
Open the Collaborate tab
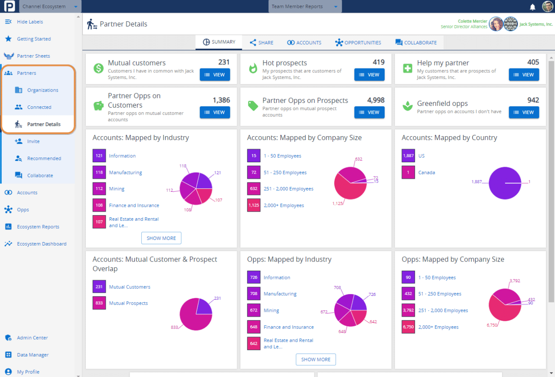[x=416, y=43]
